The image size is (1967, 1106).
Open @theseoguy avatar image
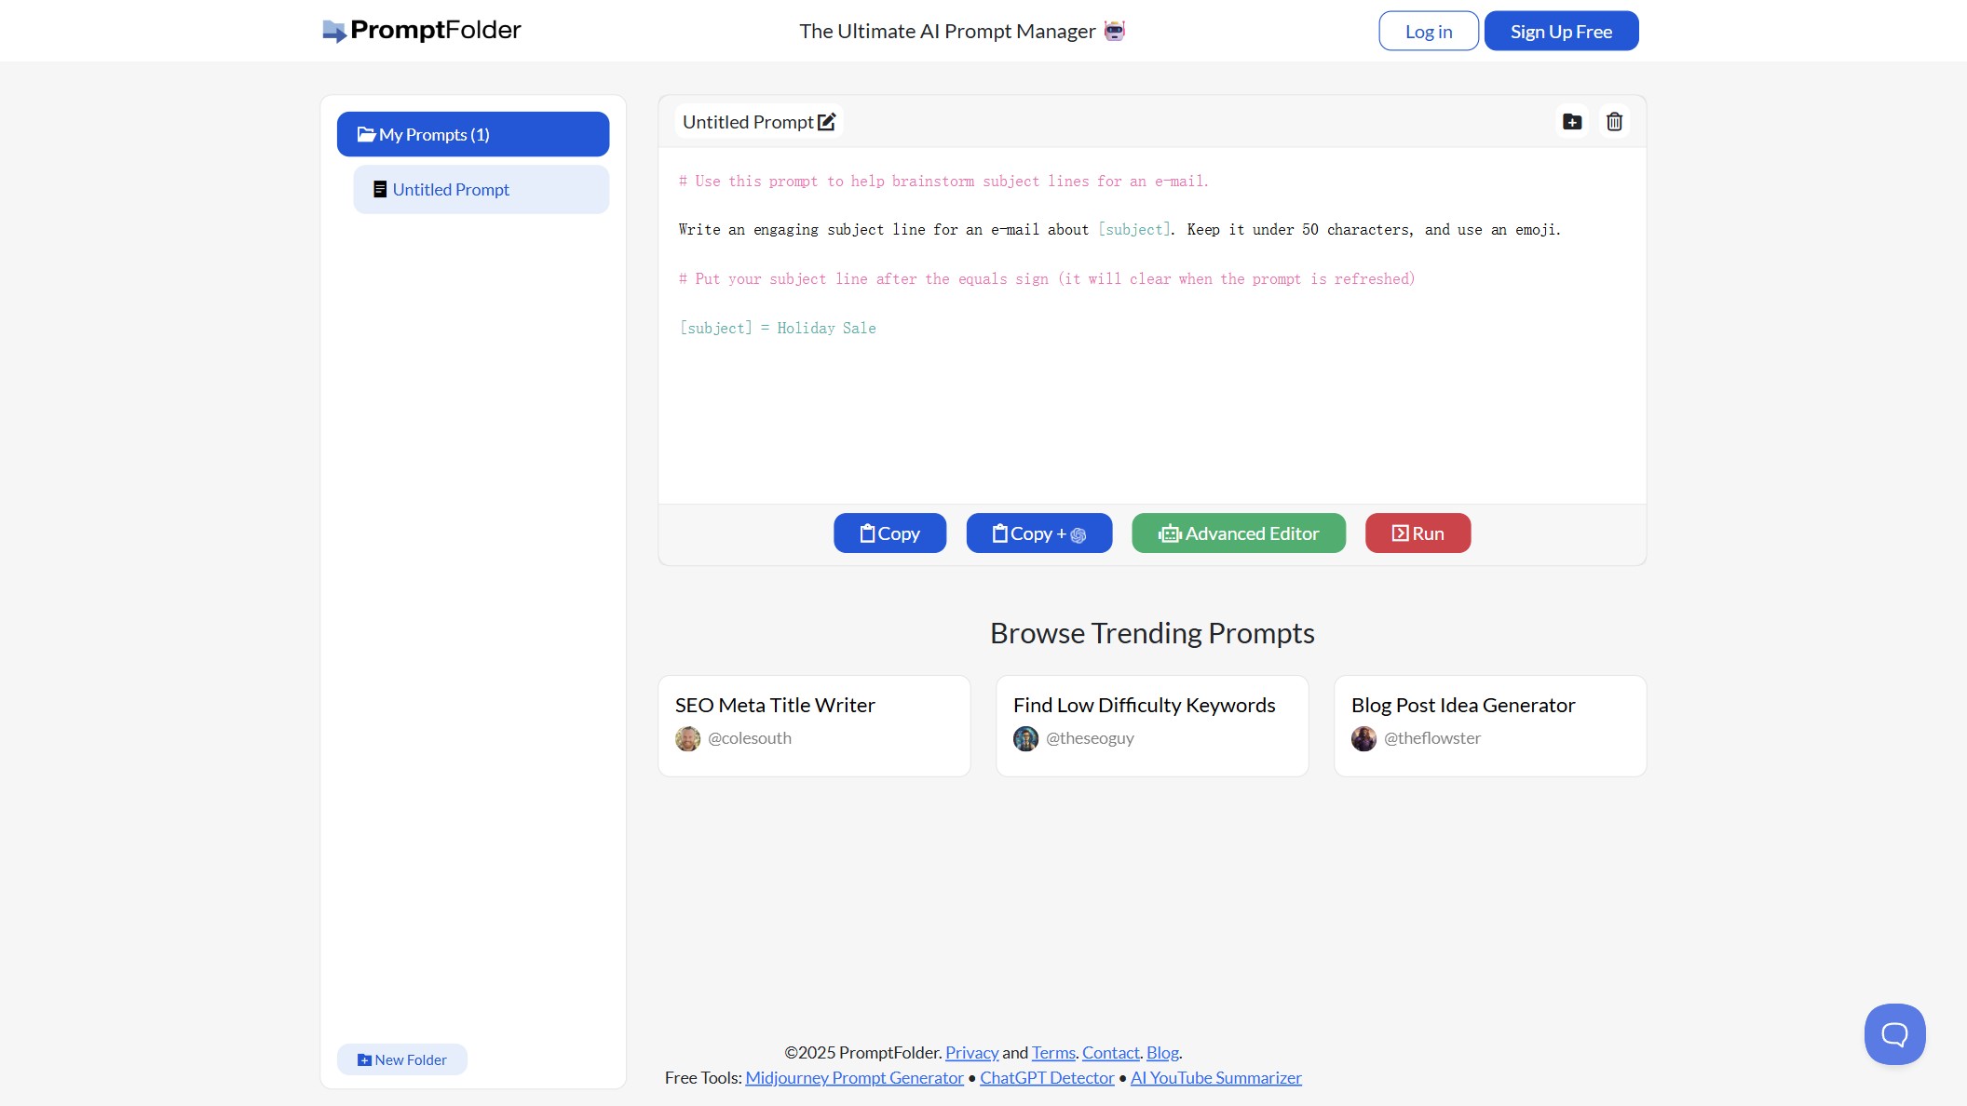[1025, 738]
